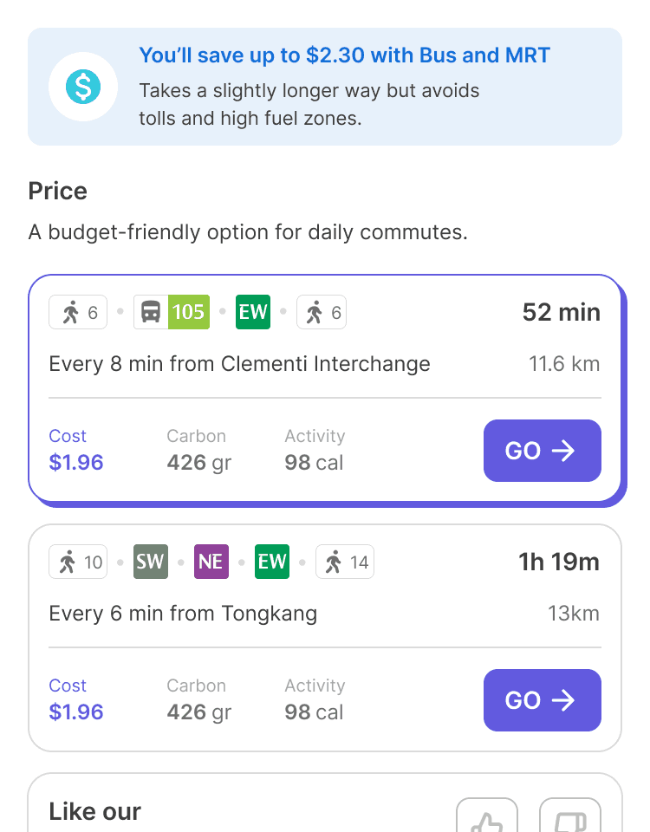Image resolution: width=650 pixels, height=832 pixels.
Task: Tap the EW badge in Tongkang route
Action: pyautogui.click(x=272, y=562)
